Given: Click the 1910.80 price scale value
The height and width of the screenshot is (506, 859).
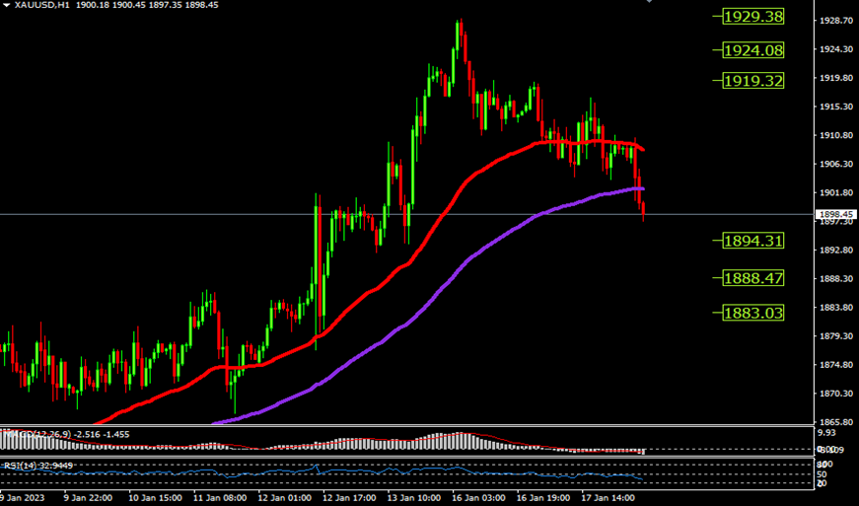Looking at the screenshot, I should pyautogui.click(x=834, y=135).
